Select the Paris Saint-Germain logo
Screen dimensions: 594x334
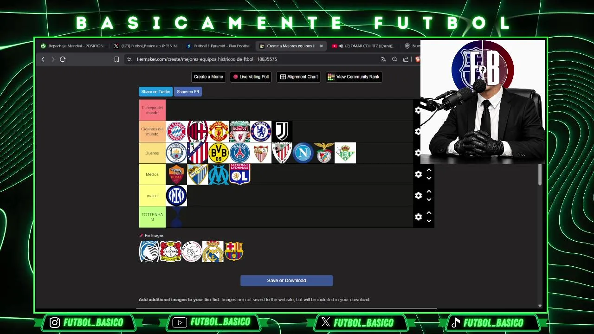pos(240,153)
